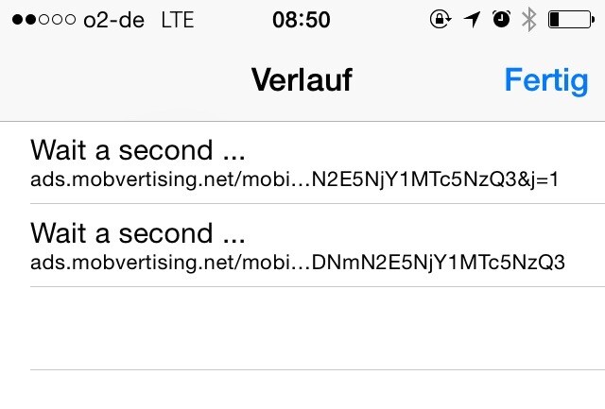Tap the 08:50 clock in status bar
This screenshot has height=409, width=605.
pyautogui.click(x=302, y=20)
